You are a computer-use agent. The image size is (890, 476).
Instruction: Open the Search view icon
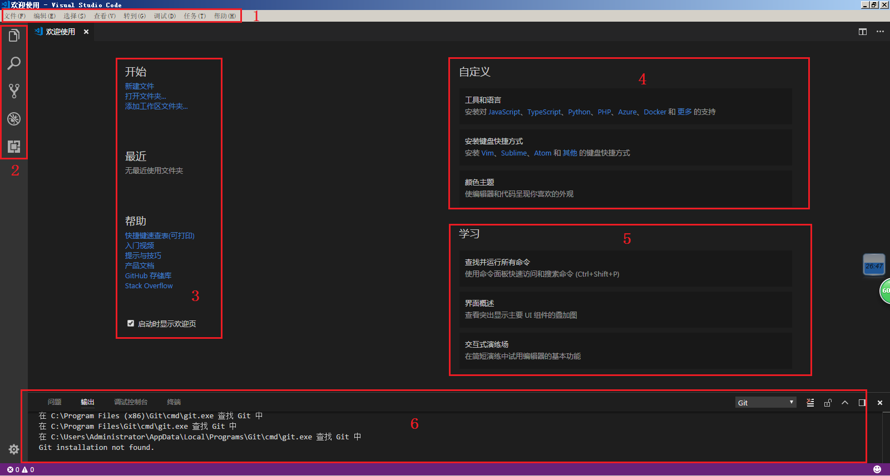coord(14,63)
